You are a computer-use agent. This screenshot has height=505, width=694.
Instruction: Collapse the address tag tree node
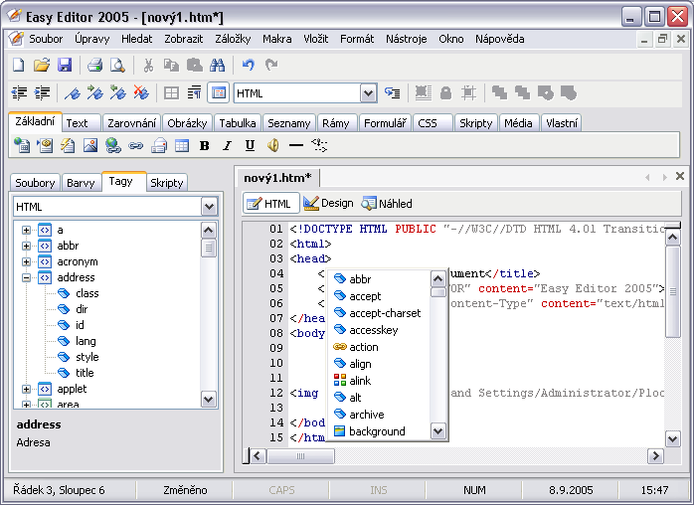(x=26, y=278)
